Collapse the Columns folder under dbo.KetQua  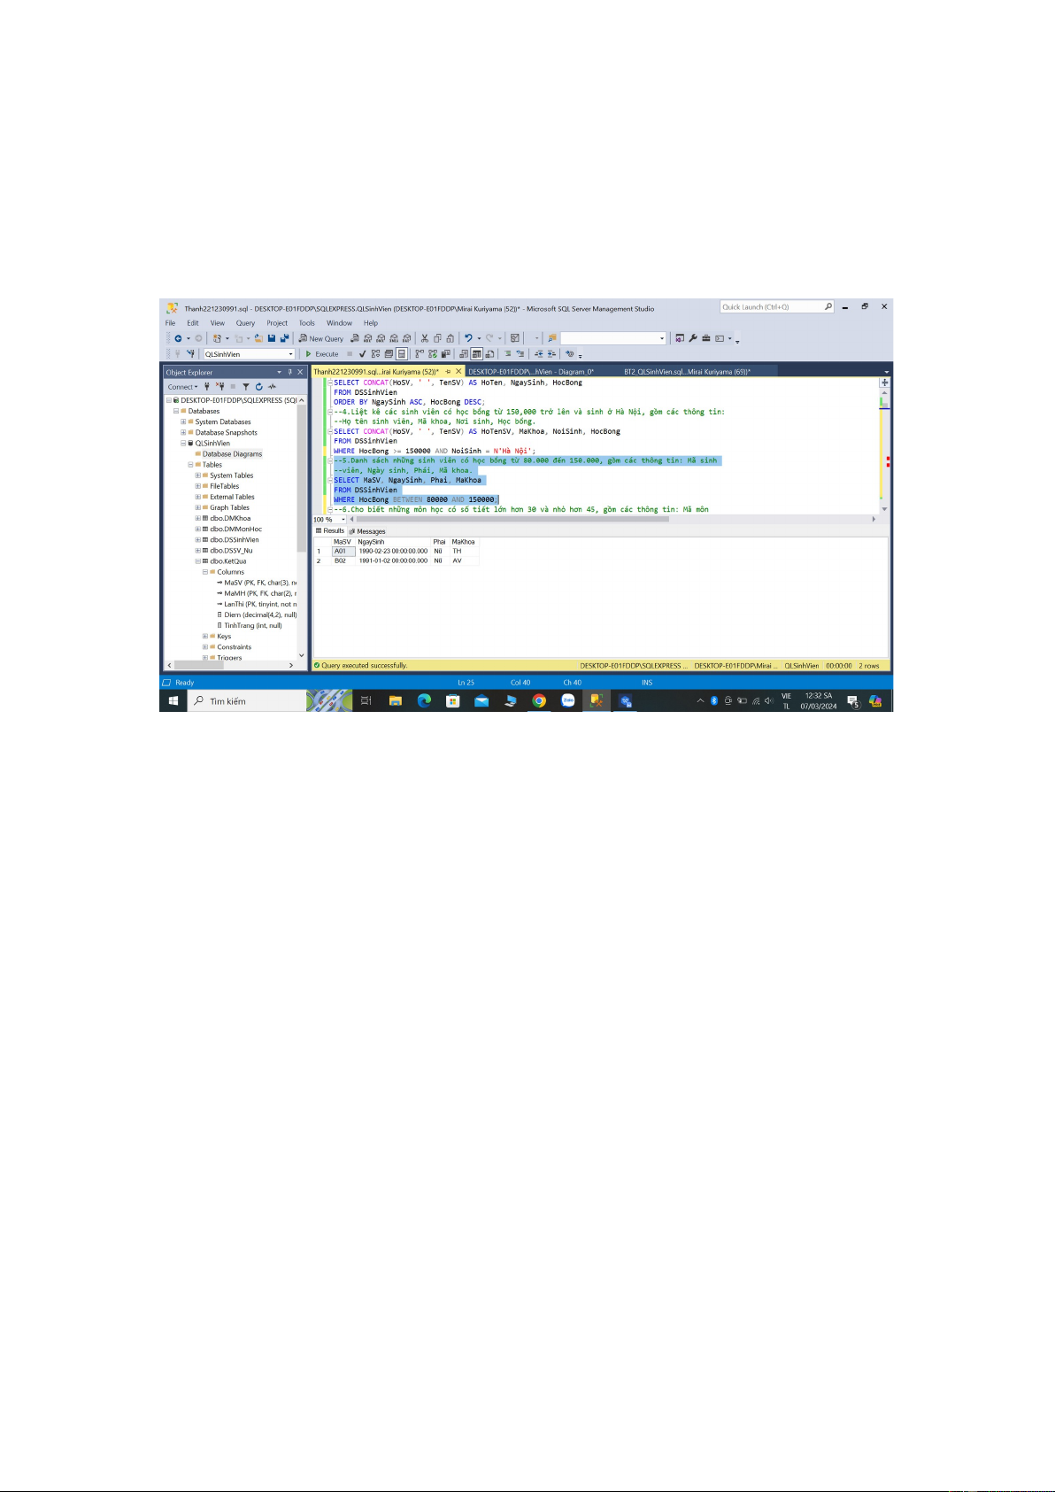(205, 572)
